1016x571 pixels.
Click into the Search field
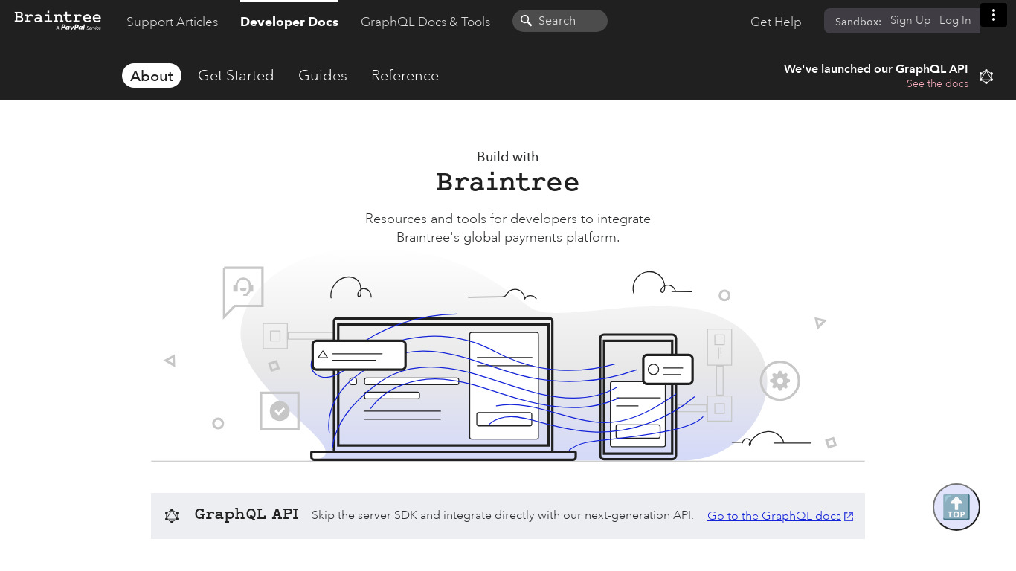(560, 21)
